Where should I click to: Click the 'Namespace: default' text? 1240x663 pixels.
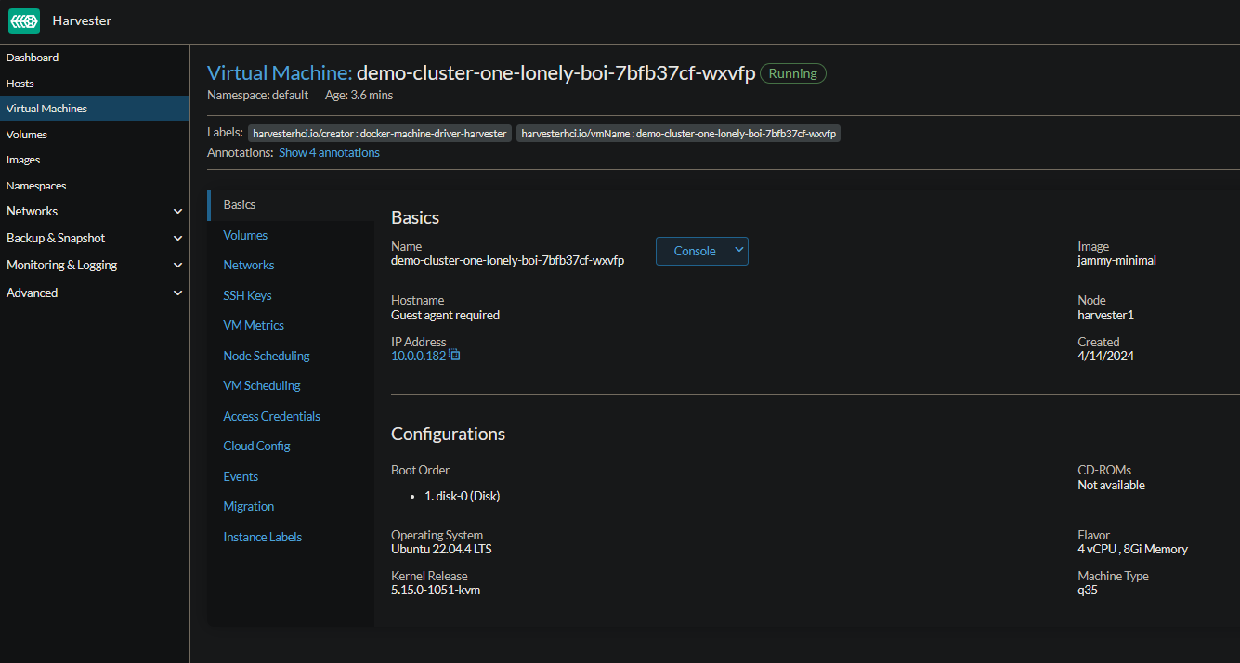pos(257,95)
